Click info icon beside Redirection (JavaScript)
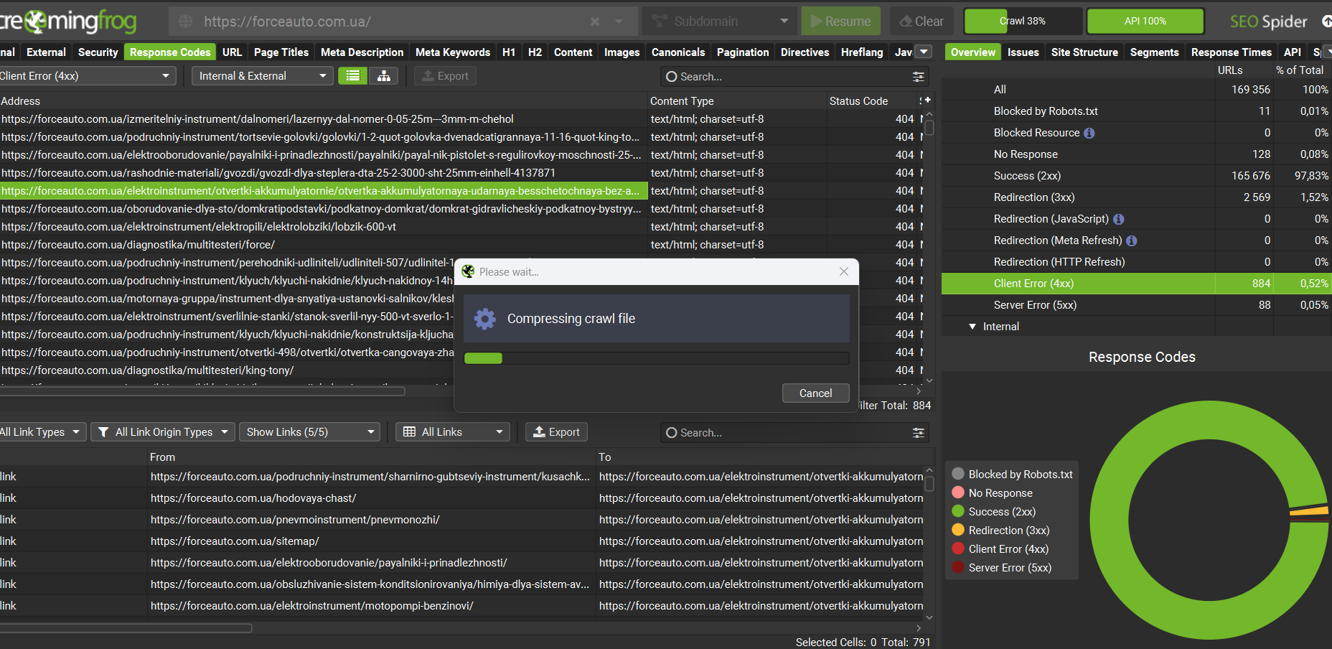 pyautogui.click(x=1119, y=219)
